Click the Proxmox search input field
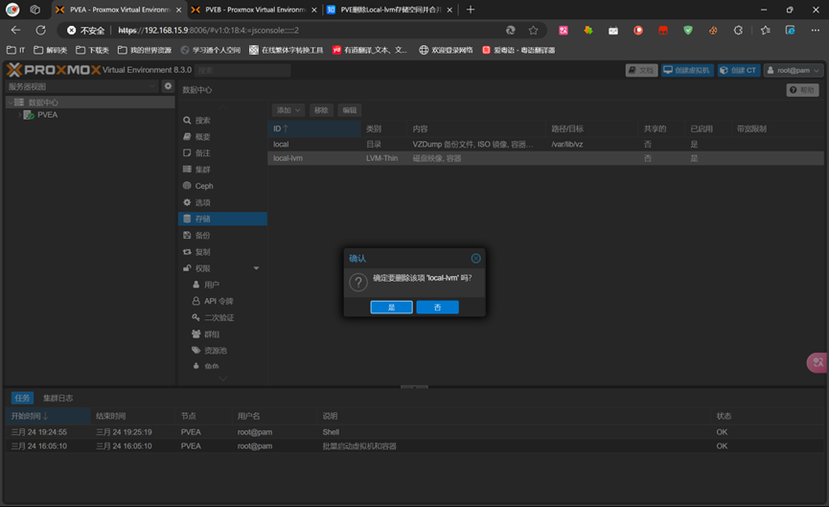Image resolution: width=829 pixels, height=507 pixels. tap(242, 70)
